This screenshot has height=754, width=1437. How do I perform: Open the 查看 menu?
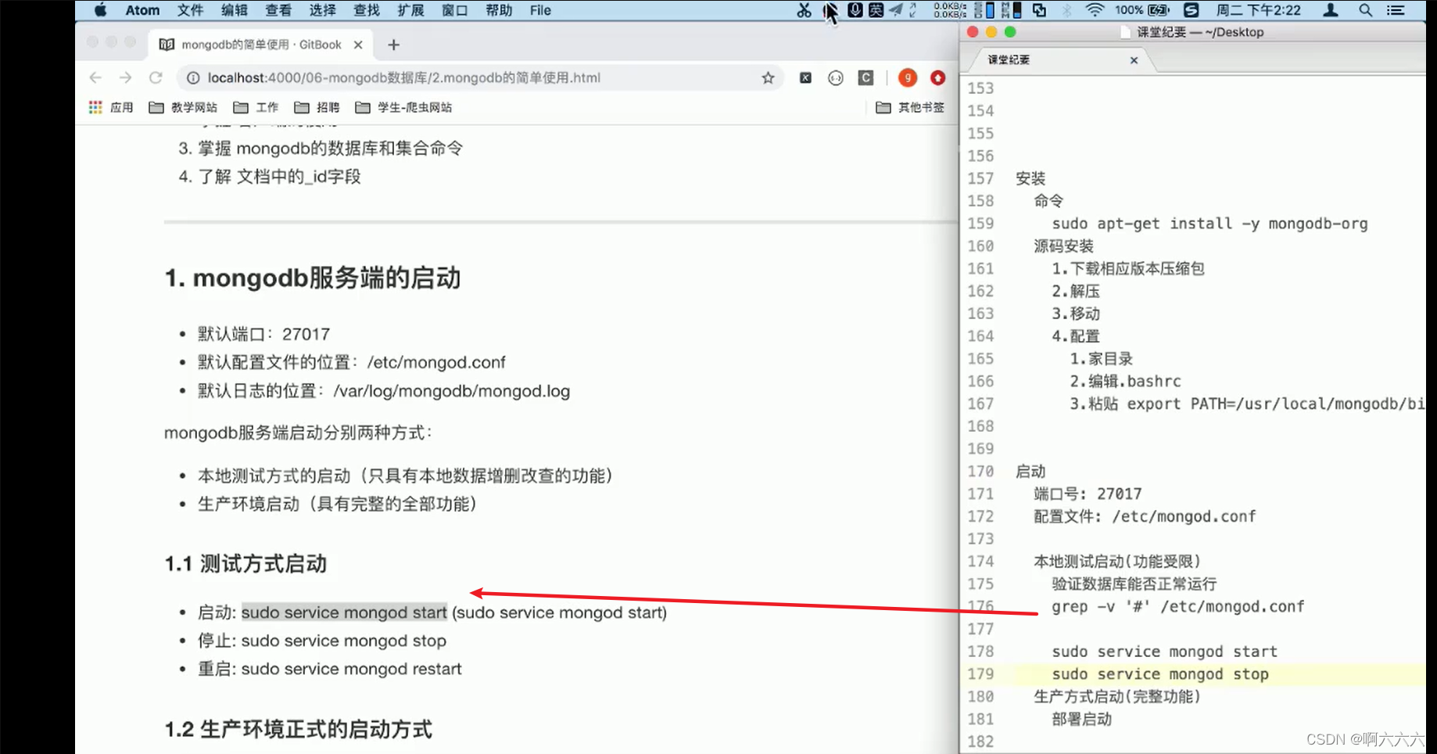(x=278, y=10)
